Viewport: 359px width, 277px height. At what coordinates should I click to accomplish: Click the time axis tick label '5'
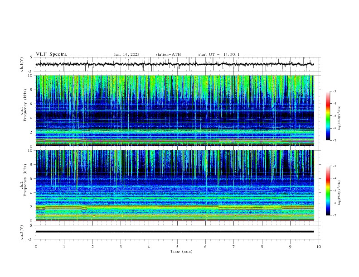[x=177, y=247]
